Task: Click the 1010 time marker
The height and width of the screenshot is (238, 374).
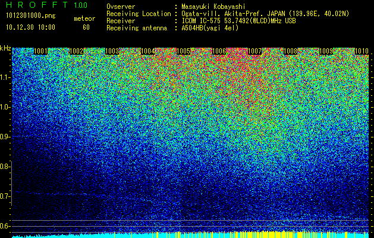Action: click(x=362, y=51)
